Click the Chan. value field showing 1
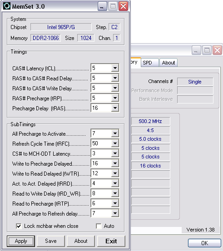Image resolution: width=223 pixels, height=251 pixels. [x=117, y=38]
